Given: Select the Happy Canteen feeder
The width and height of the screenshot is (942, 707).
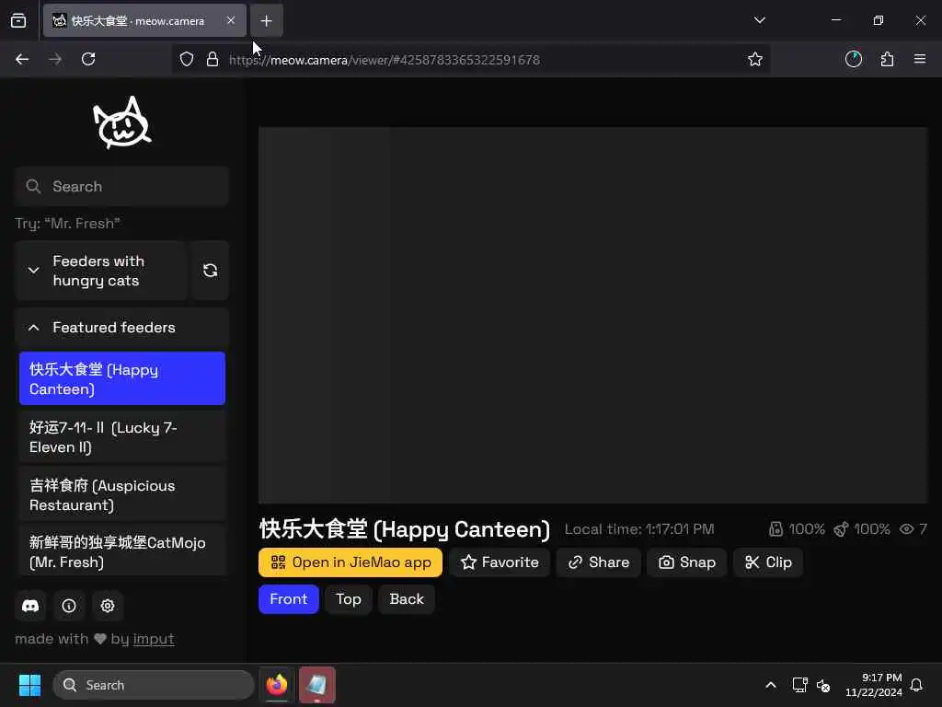Looking at the screenshot, I should [x=122, y=378].
